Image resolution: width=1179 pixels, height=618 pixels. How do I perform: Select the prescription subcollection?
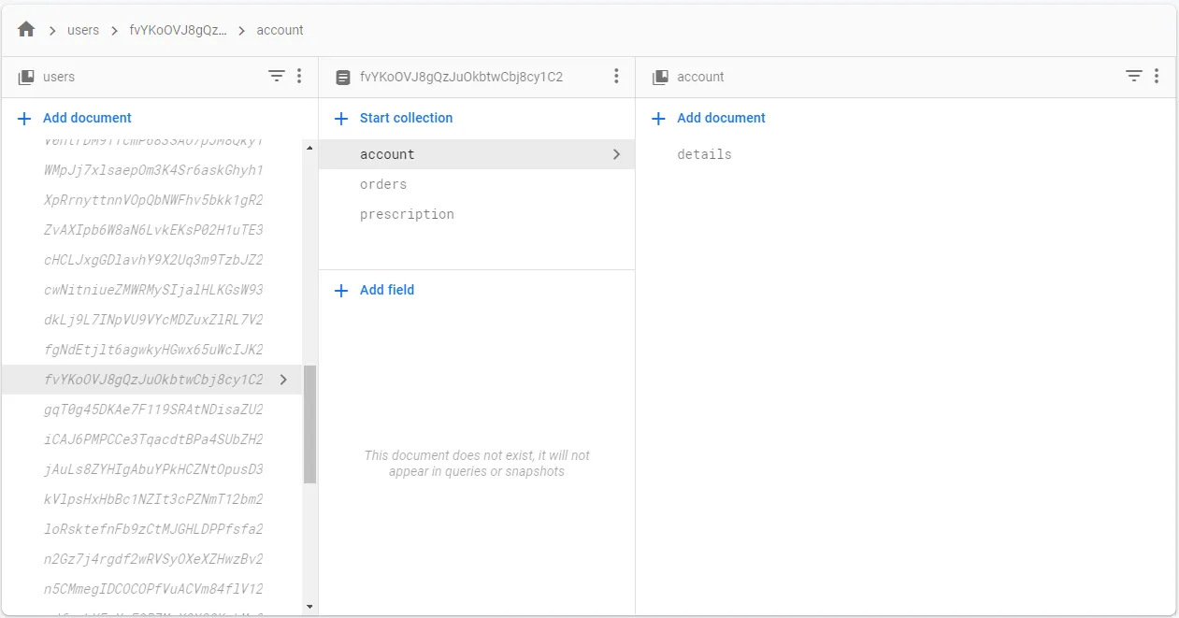tap(407, 214)
